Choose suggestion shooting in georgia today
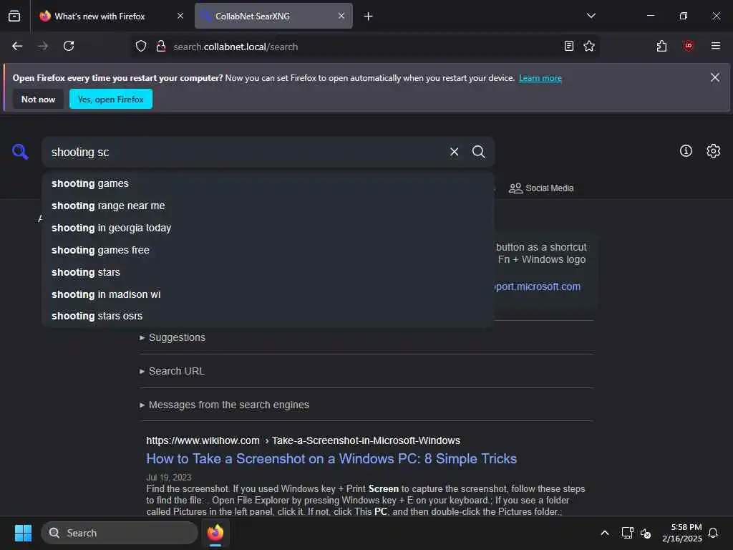Viewport: 733px width, 550px height. coord(268,228)
